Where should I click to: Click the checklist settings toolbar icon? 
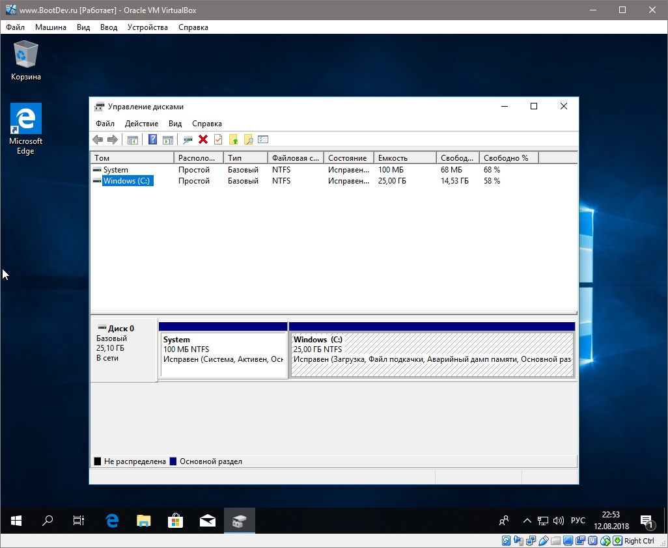pos(263,140)
